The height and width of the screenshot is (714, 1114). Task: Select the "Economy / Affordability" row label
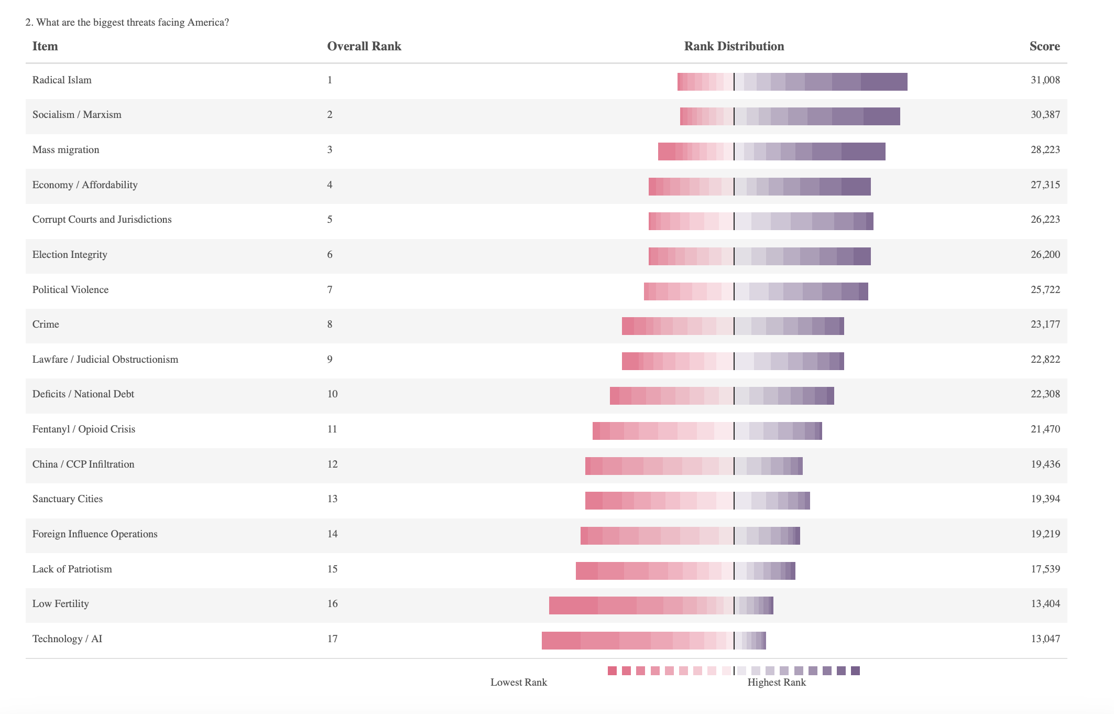coord(85,185)
